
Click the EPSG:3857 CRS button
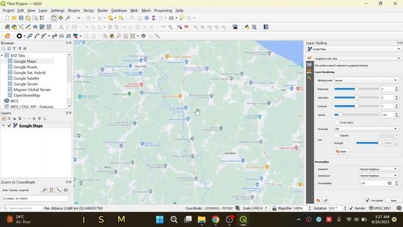(x=380, y=208)
